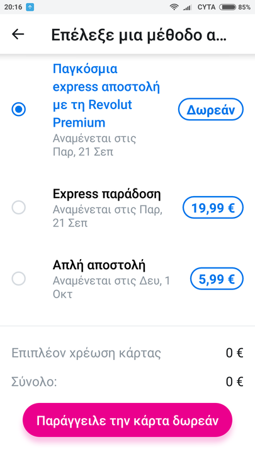Screen dimensions: 255x454
Task: Select the Απλή αποστολή radio button
Action: 18,279
